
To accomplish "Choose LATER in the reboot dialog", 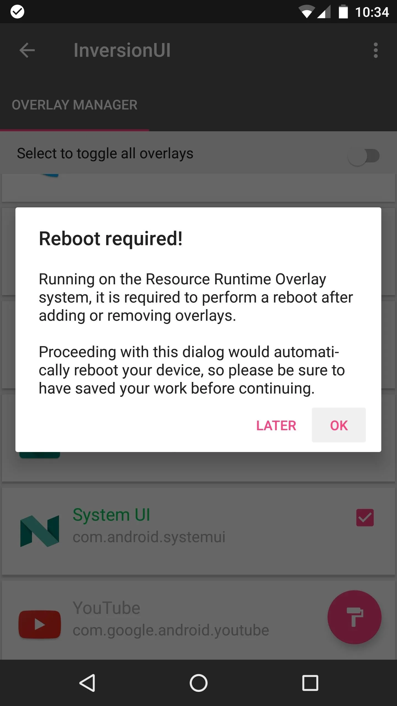I will pos(276,425).
